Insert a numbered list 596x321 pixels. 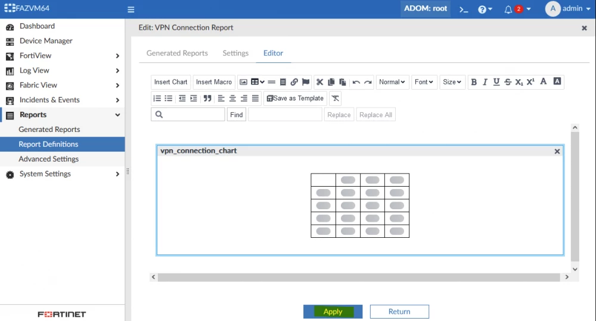click(x=157, y=98)
